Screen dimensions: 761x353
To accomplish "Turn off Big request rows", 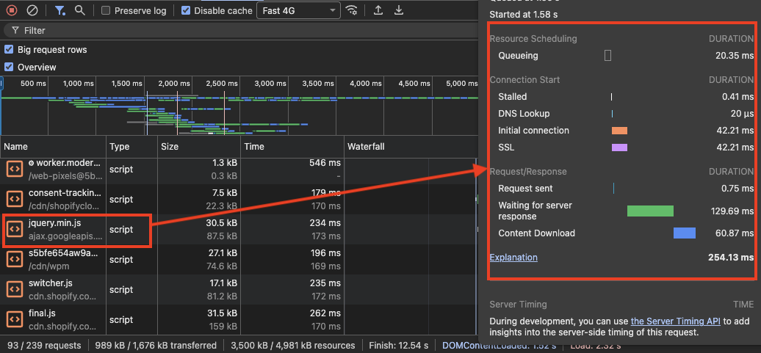I will 9,50.
